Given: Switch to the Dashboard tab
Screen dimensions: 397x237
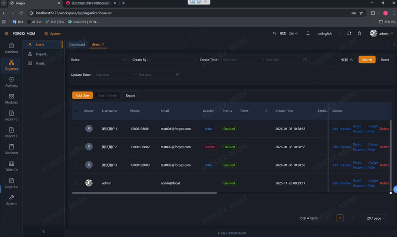Looking at the screenshot, I should pyautogui.click(x=77, y=45).
